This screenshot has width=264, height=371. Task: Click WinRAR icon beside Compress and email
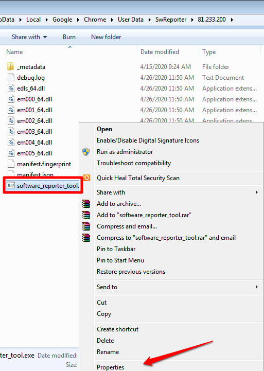[x=86, y=226]
